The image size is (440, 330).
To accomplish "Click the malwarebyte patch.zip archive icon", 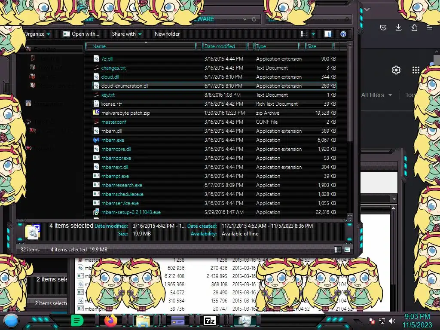I will pos(96,113).
